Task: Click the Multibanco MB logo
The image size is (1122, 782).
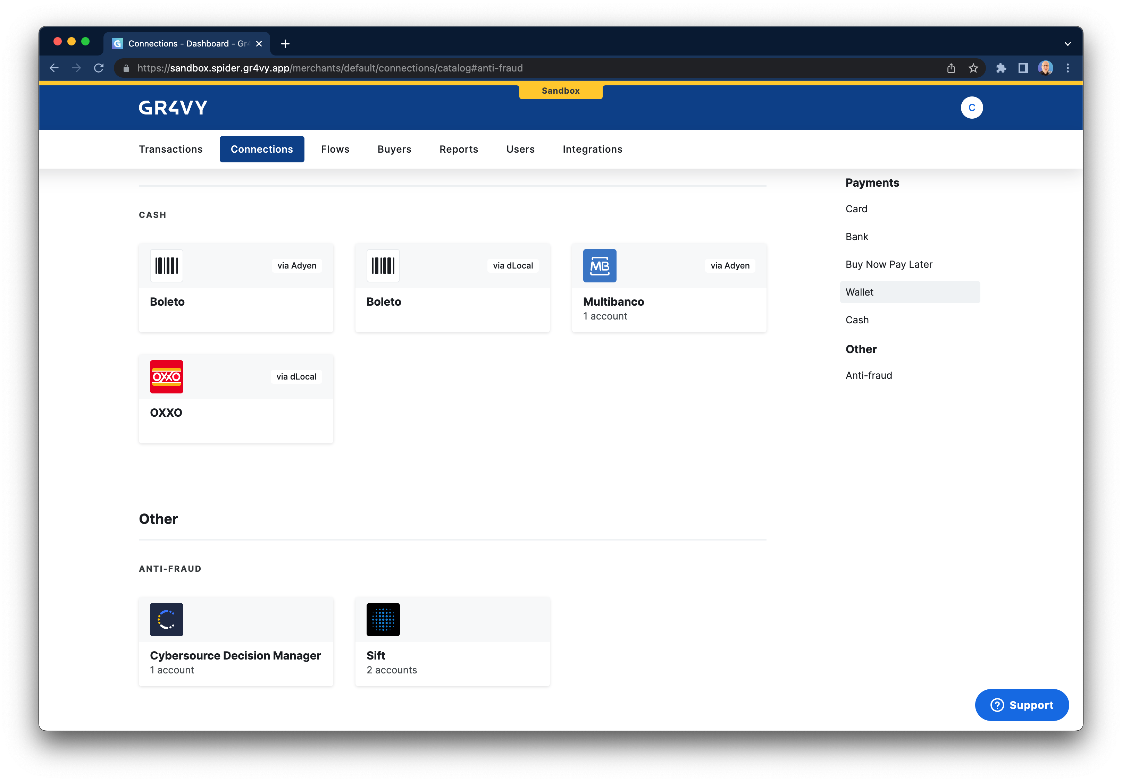Action: 600,266
